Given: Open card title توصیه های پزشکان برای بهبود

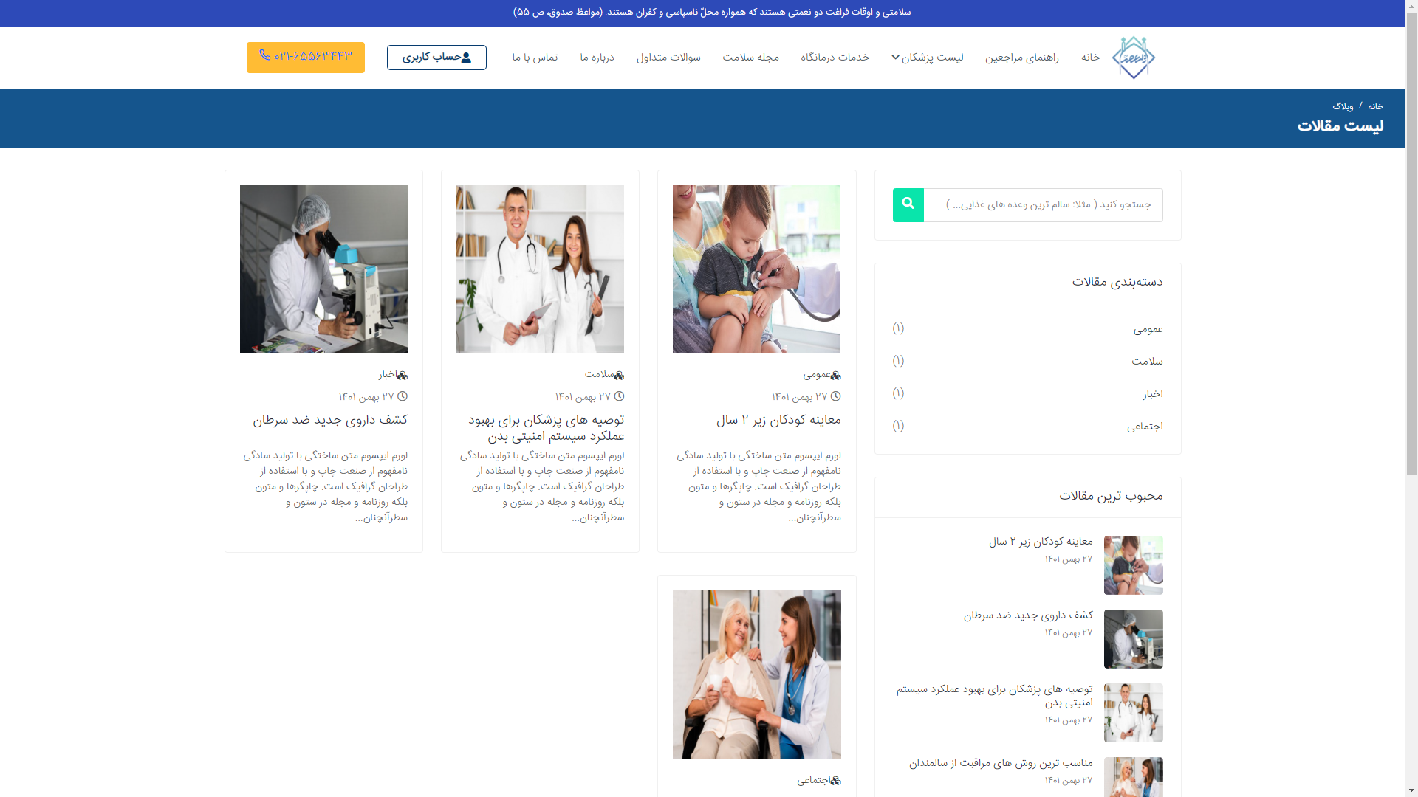Looking at the screenshot, I should pyautogui.click(x=546, y=428).
